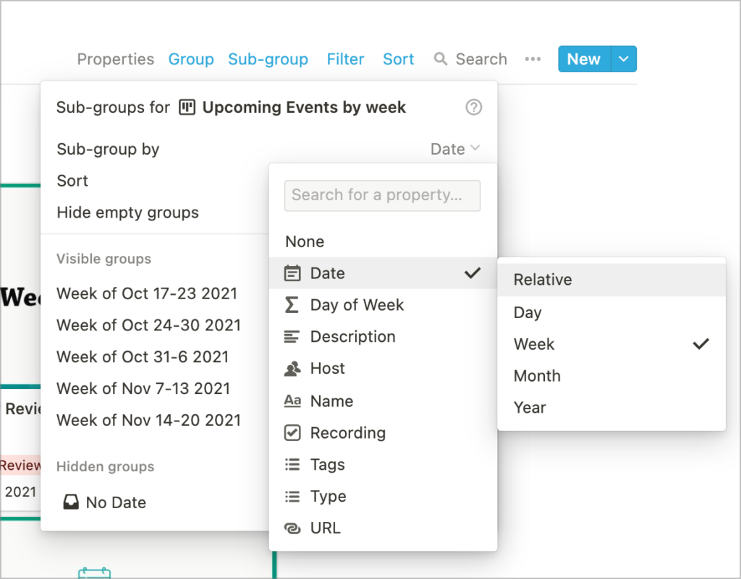Click the Search for a property field
The width and height of the screenshot is (741, 579).
(x=382, y=195)
